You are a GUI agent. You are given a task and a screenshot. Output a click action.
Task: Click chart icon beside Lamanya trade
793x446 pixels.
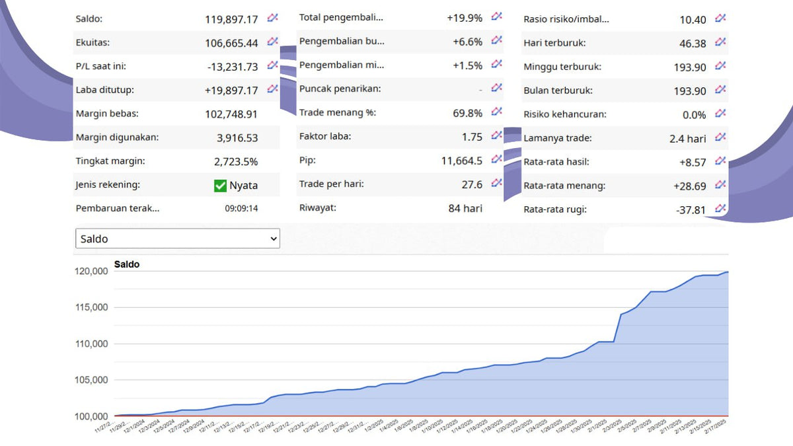[x=721, y=138]
